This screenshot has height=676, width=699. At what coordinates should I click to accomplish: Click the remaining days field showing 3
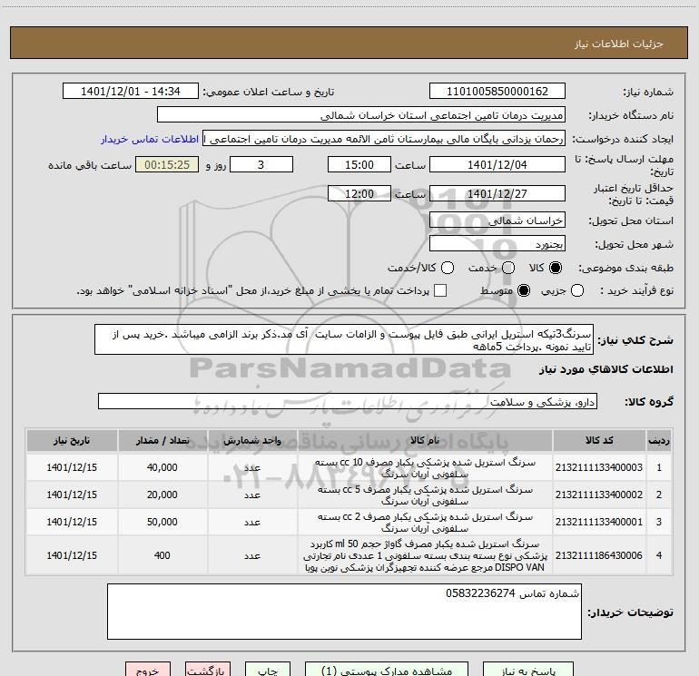pos(261,164)
